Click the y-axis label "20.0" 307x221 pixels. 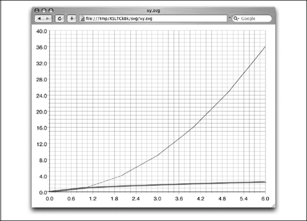pos(41,112)
